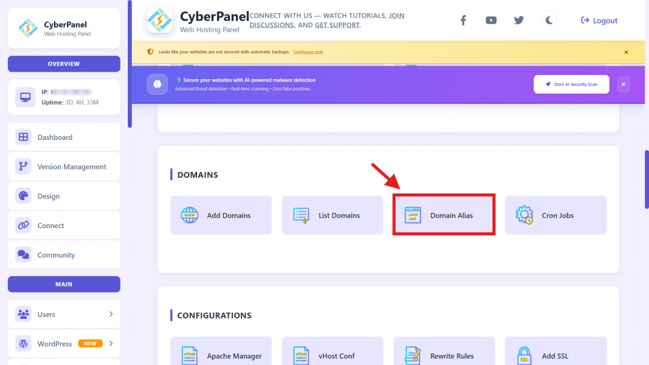The width and height of the screenshot is (649, 365).
Task: Open the Users sidebar menu
Action: [64, 314]
